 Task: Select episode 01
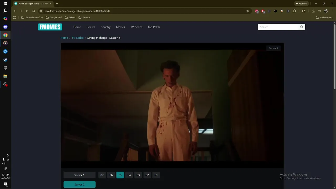click(156, 175)
